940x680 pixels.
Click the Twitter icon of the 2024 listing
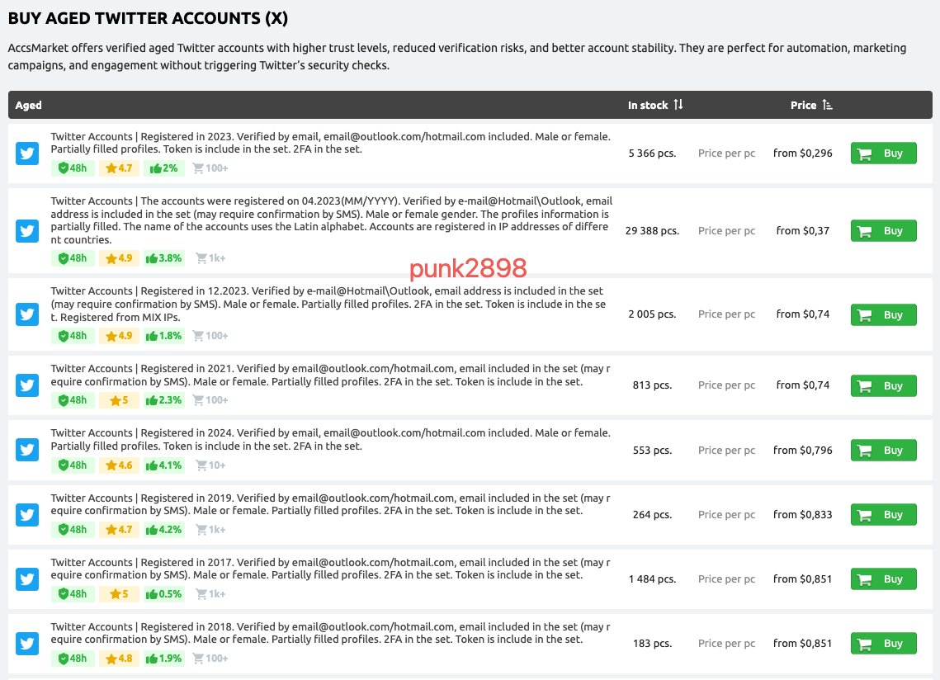pos(27,450)
